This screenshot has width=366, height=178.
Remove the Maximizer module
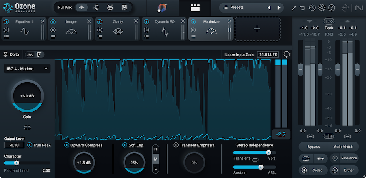coord(229,21)
